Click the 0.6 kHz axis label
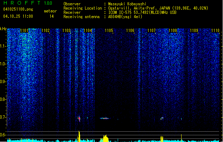 pyautogui.click(x=3, y=135)
